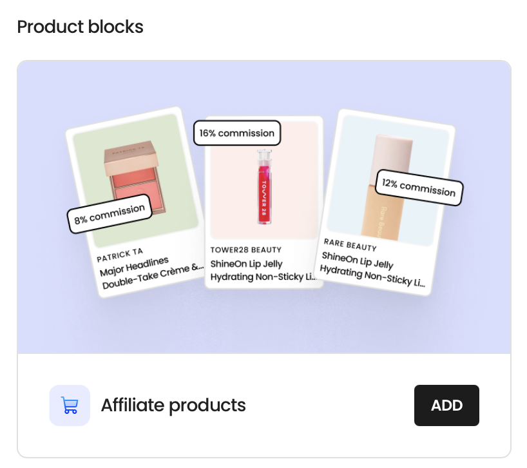Viewport: 527px width, 468px height.
Task: Click the Patrick TA compact lid
Action: pyautogui.click(x=131, y=157)
